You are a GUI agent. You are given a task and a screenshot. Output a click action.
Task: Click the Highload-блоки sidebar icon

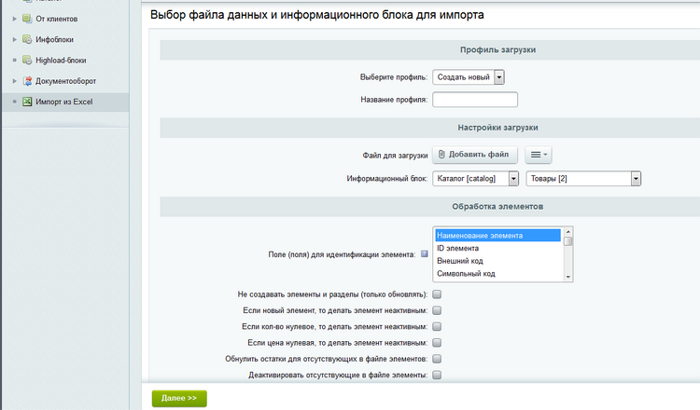pos(27,61)
